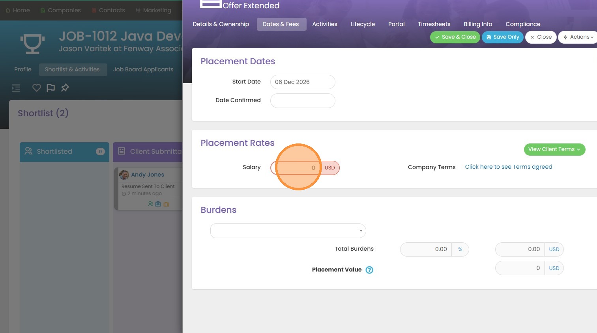
Task: Favorite the job with the heart icon
Action: tap(37, 88)
